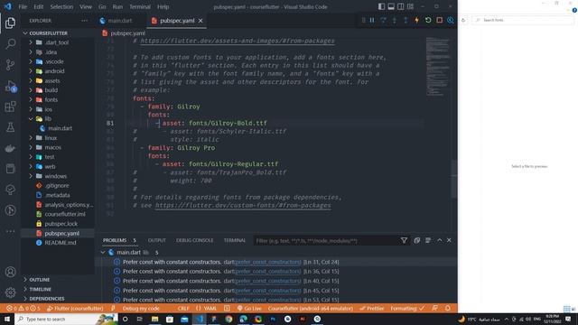This screenshot has height=325, width=578.
Task: Click the editor minimap
Action: click(438, 66)
